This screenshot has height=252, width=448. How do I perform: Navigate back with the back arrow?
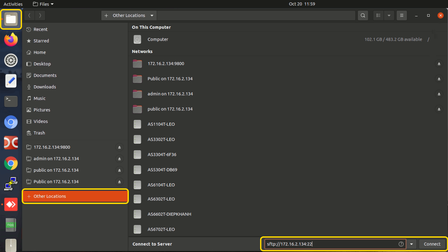tap(30, 15)
